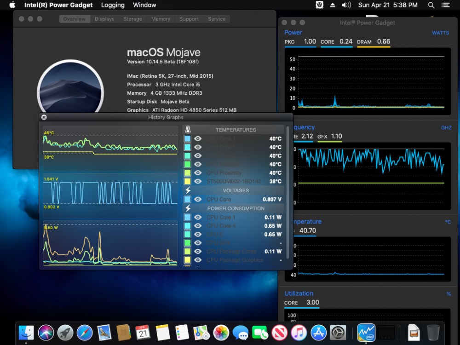Viewport: 460px width, 345px height.
Task: Switch to the Storage tab
Action: 132,19
